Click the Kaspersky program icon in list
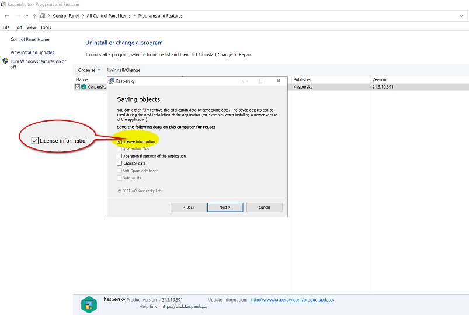Viewport: 469px width, 315px height. tap(84, 87)
